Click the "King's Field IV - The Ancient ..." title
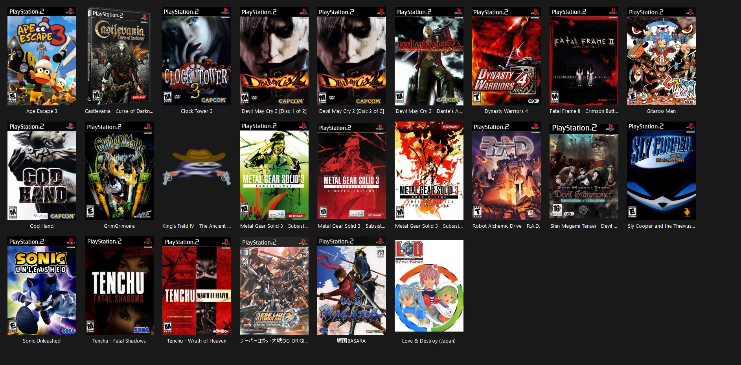 point(197,226)
